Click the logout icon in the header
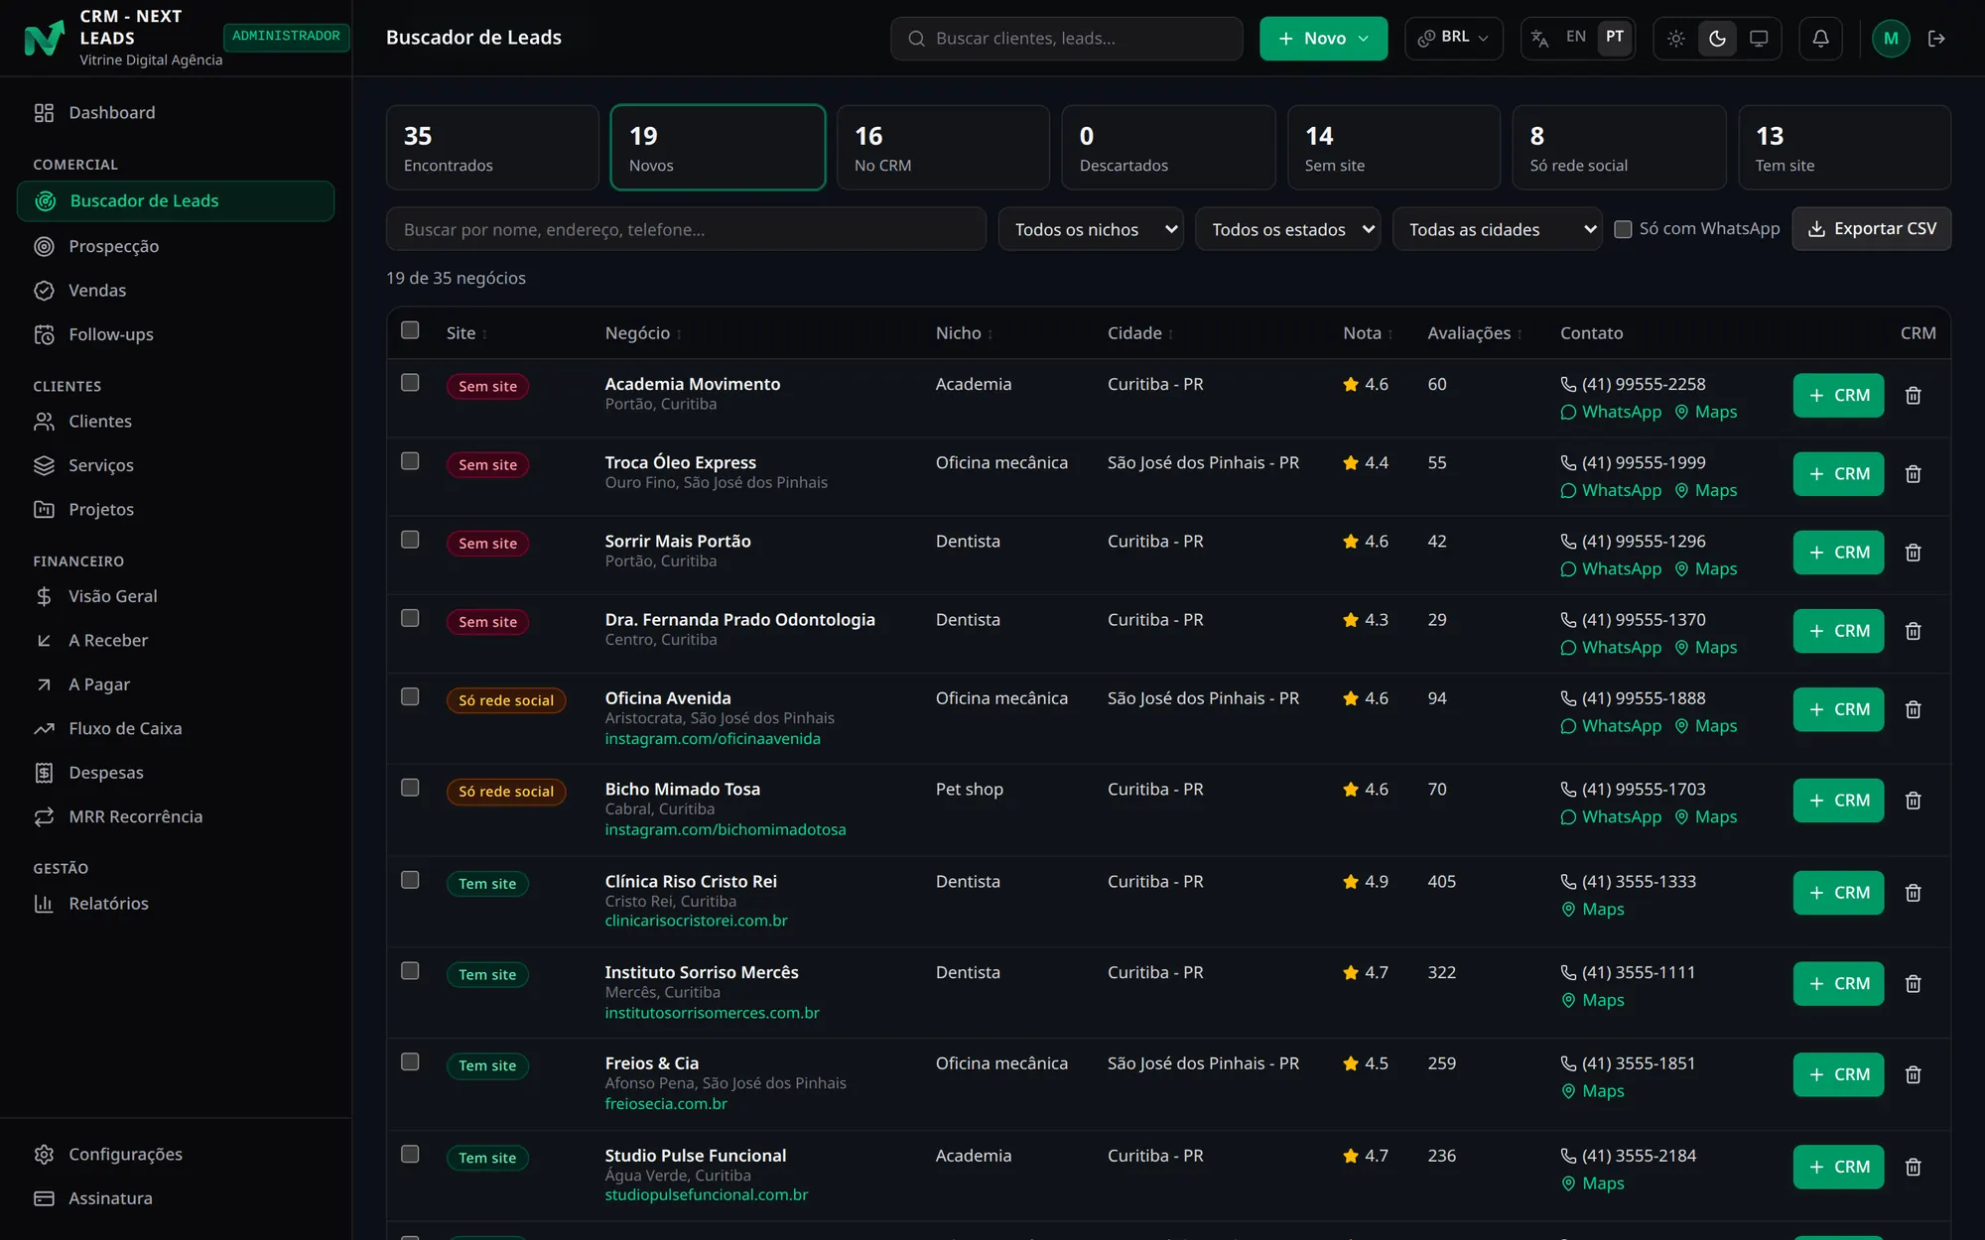 1935,38
